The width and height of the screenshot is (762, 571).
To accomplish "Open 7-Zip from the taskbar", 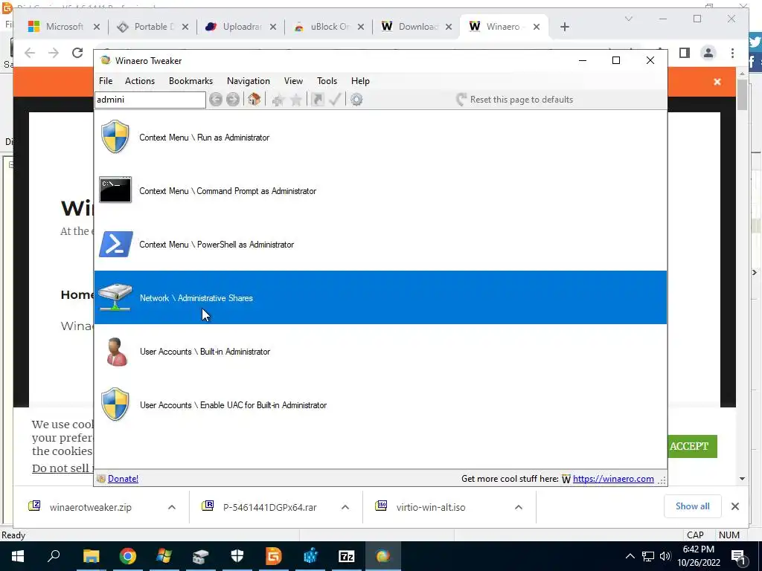I will [346, 556].
